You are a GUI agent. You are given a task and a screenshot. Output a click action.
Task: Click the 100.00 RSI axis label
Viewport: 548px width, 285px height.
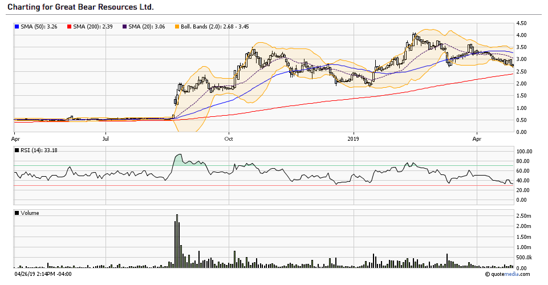pyautogui.click(x=523, y=152)
